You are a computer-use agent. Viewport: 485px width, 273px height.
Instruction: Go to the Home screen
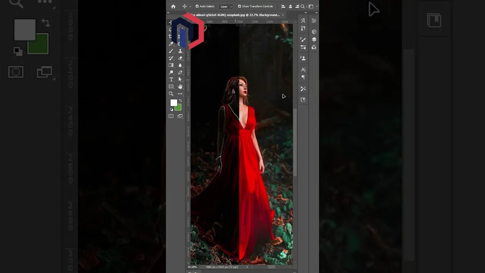[x=173, y=6]
